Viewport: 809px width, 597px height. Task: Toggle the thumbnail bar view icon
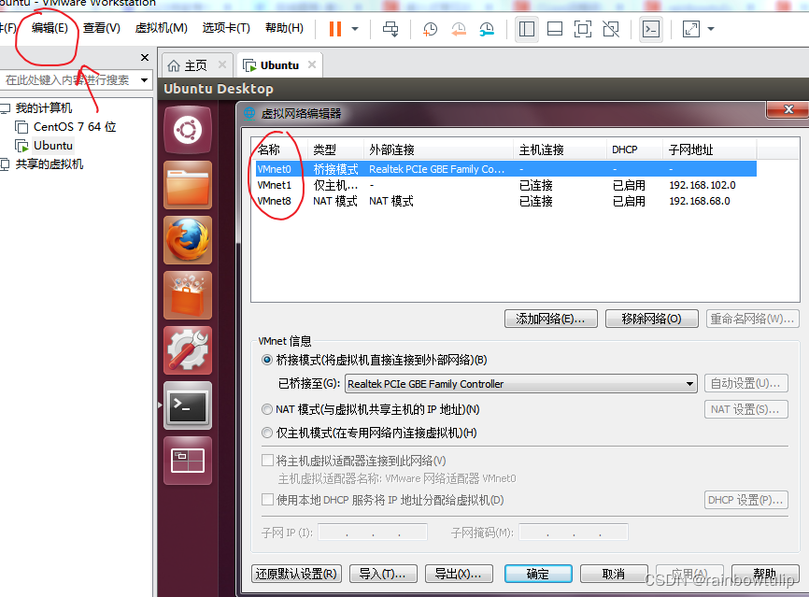(555, 29)
